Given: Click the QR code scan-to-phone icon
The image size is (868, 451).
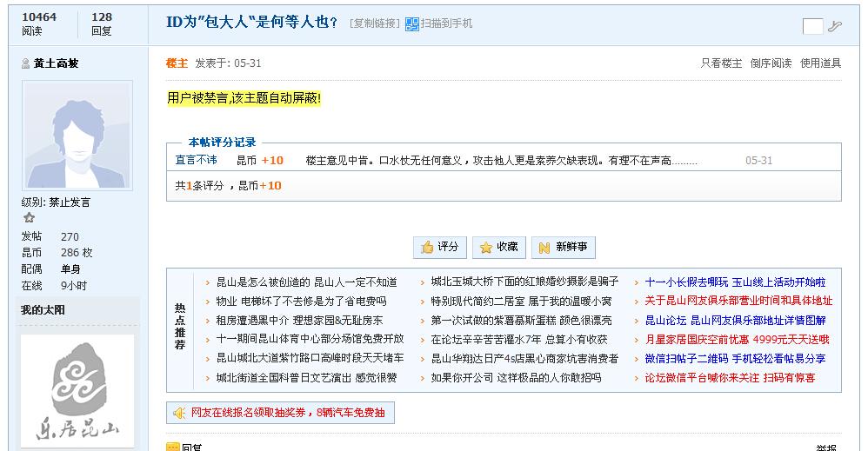Looking at the screenshot, I should coord(412,23).
